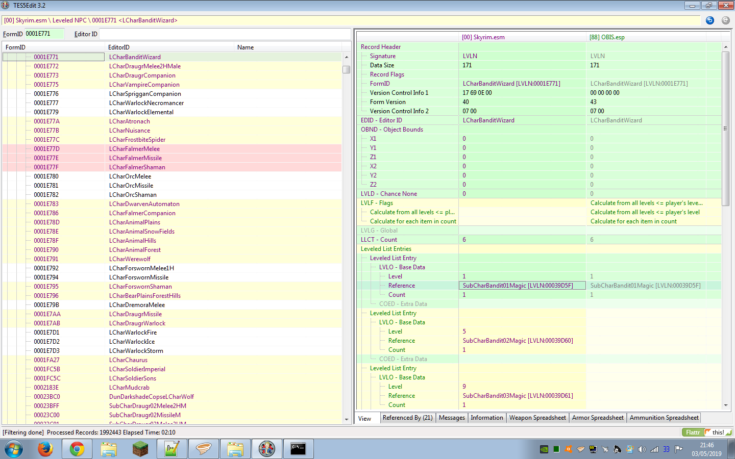
Task: Click the Editor ID filter input field
Action: tap(225, 34)
